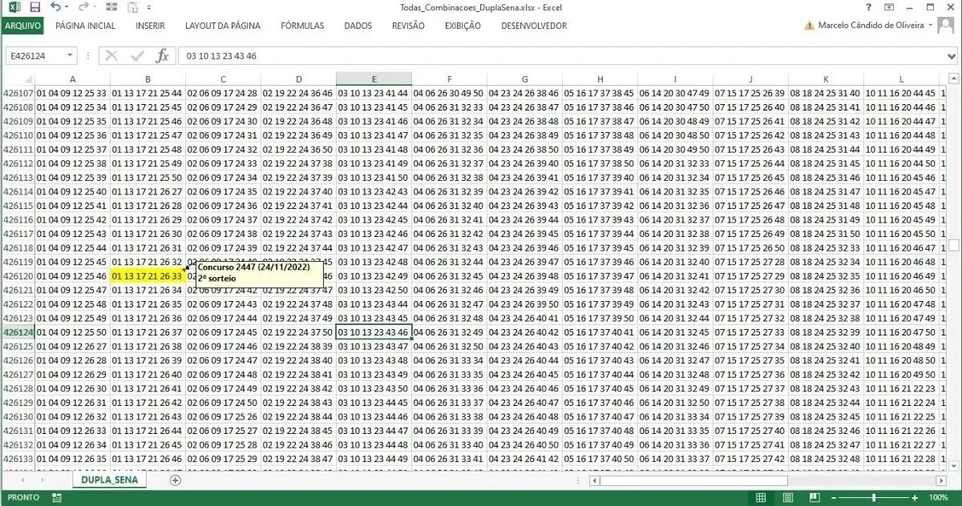The height and width of the screenshot is (506, 962).
Task: Click the vertical scrollbar thumb
Action: click(954, 245)
